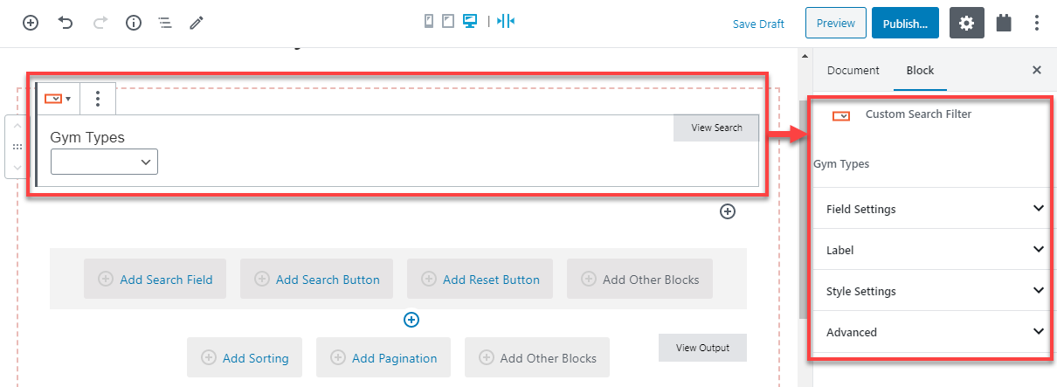This screenshot has height=387, width=1057.
Task: Expand the Advanced section
Action: (932, 332)
